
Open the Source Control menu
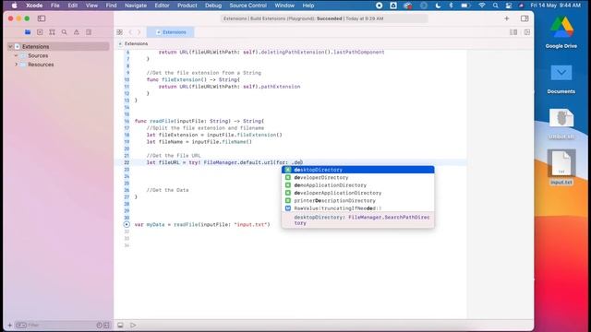(248, 6)
